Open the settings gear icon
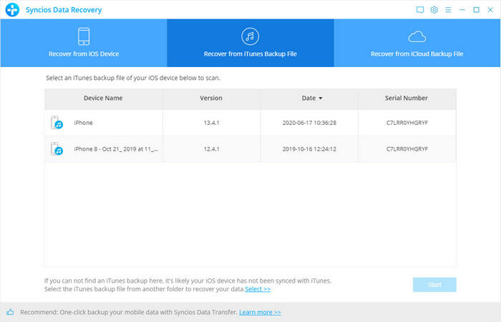 coord(434,10)
